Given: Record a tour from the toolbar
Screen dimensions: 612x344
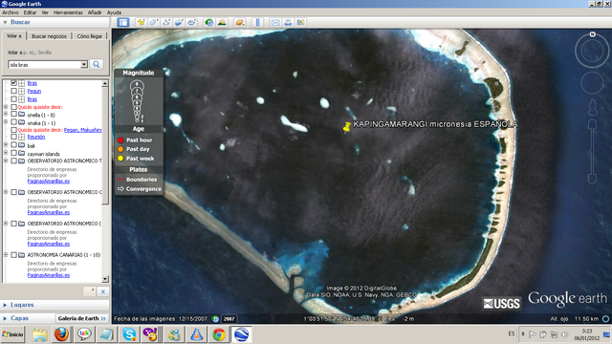Looking at the screenshot, I should tap(191, 22).
